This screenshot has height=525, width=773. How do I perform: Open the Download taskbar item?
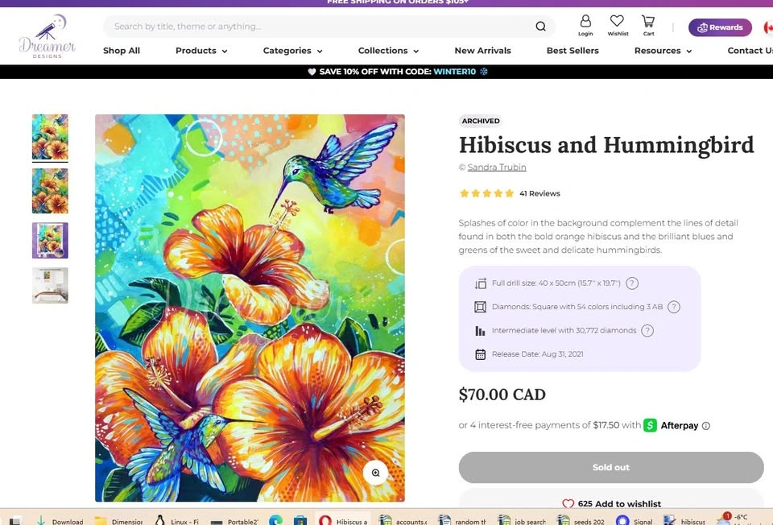(60, 521)
